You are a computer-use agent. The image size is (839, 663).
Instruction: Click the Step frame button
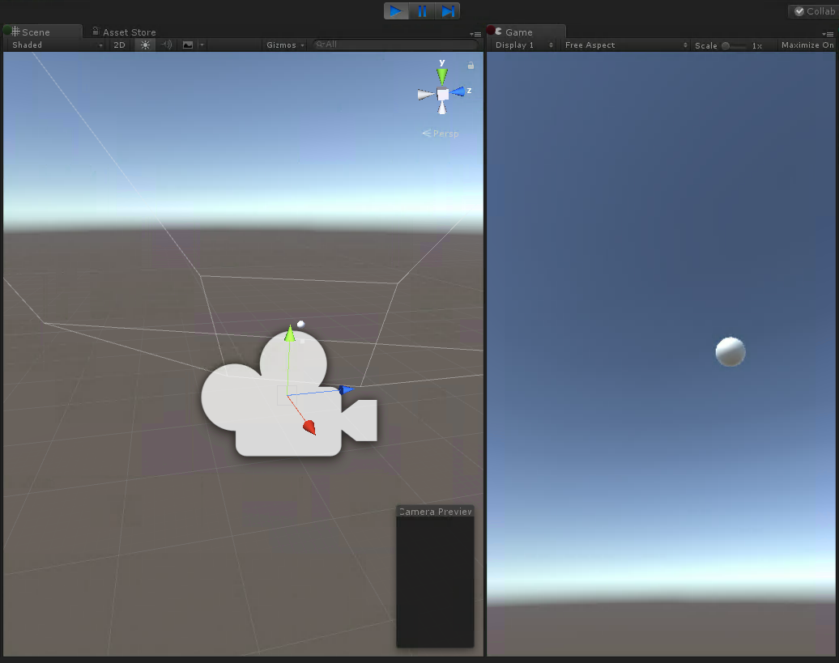click(448, 11)
